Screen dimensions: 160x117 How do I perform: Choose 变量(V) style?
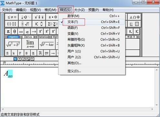92,34
